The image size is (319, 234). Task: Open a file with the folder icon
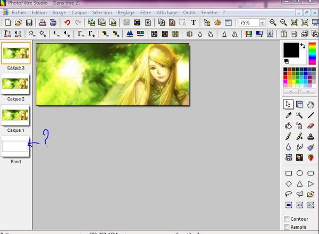[x=18, y=22]
